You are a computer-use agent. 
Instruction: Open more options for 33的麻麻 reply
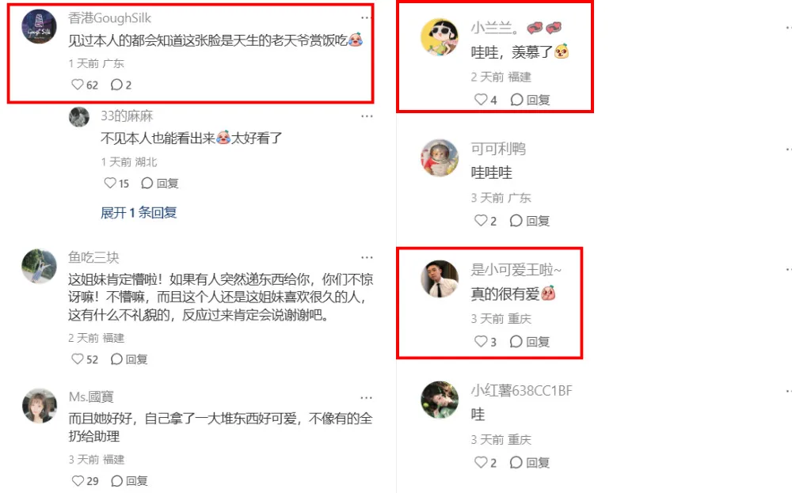click(x=366, y=116)
